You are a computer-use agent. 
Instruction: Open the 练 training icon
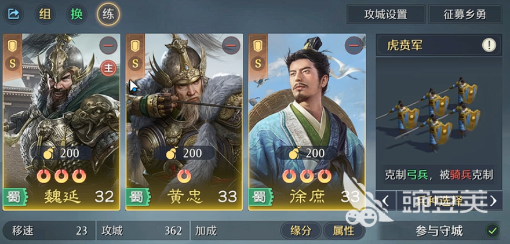tap(108, 14)
